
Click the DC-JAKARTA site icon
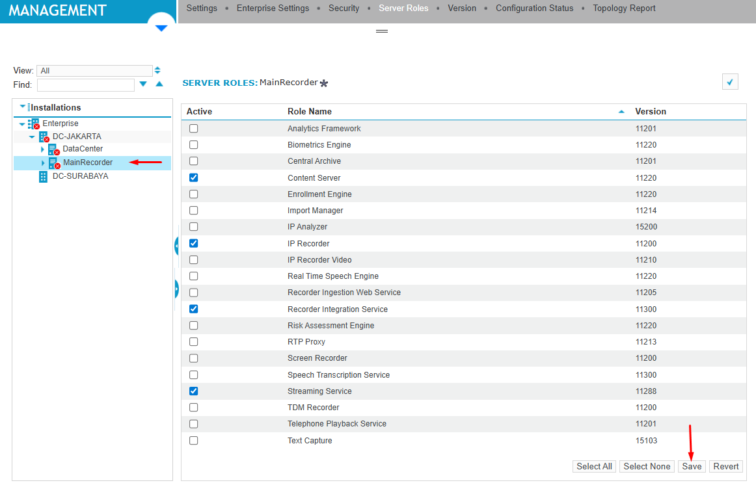pos(44,137)
